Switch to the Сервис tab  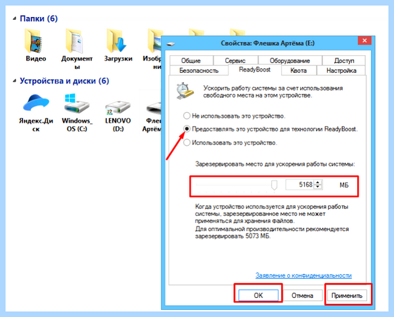click(x=235, y=60)
